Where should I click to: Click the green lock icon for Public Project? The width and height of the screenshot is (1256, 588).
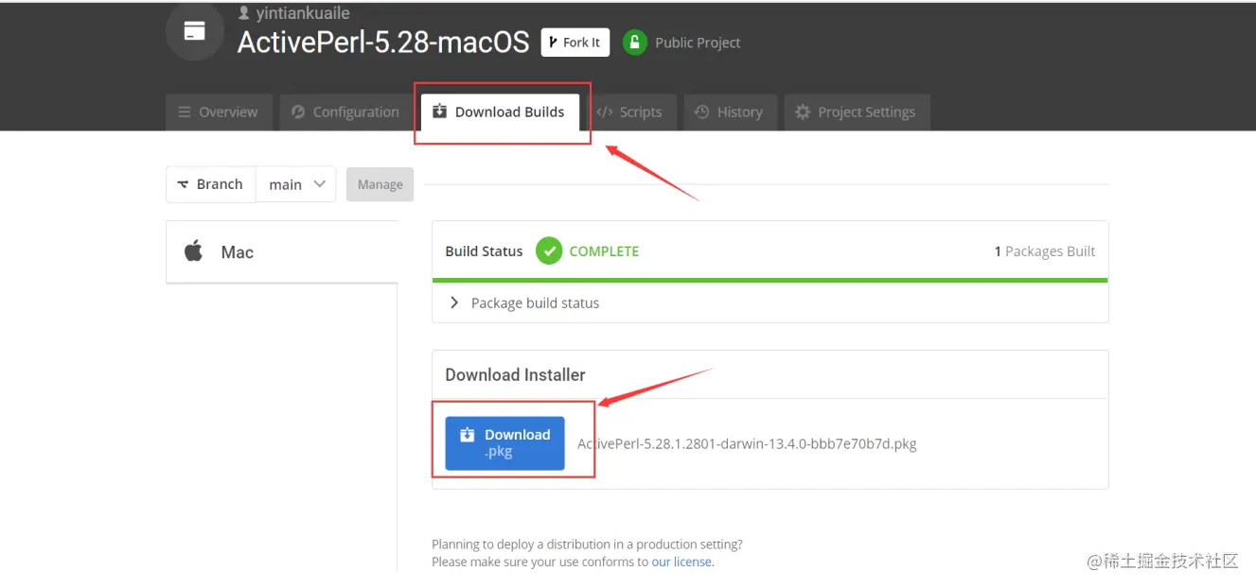(634, 42)
